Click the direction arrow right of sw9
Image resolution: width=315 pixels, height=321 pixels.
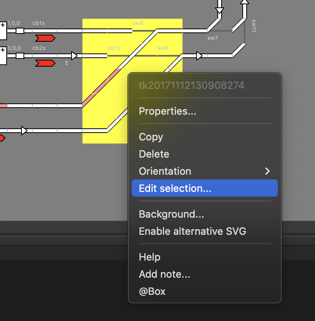point(199,56)
